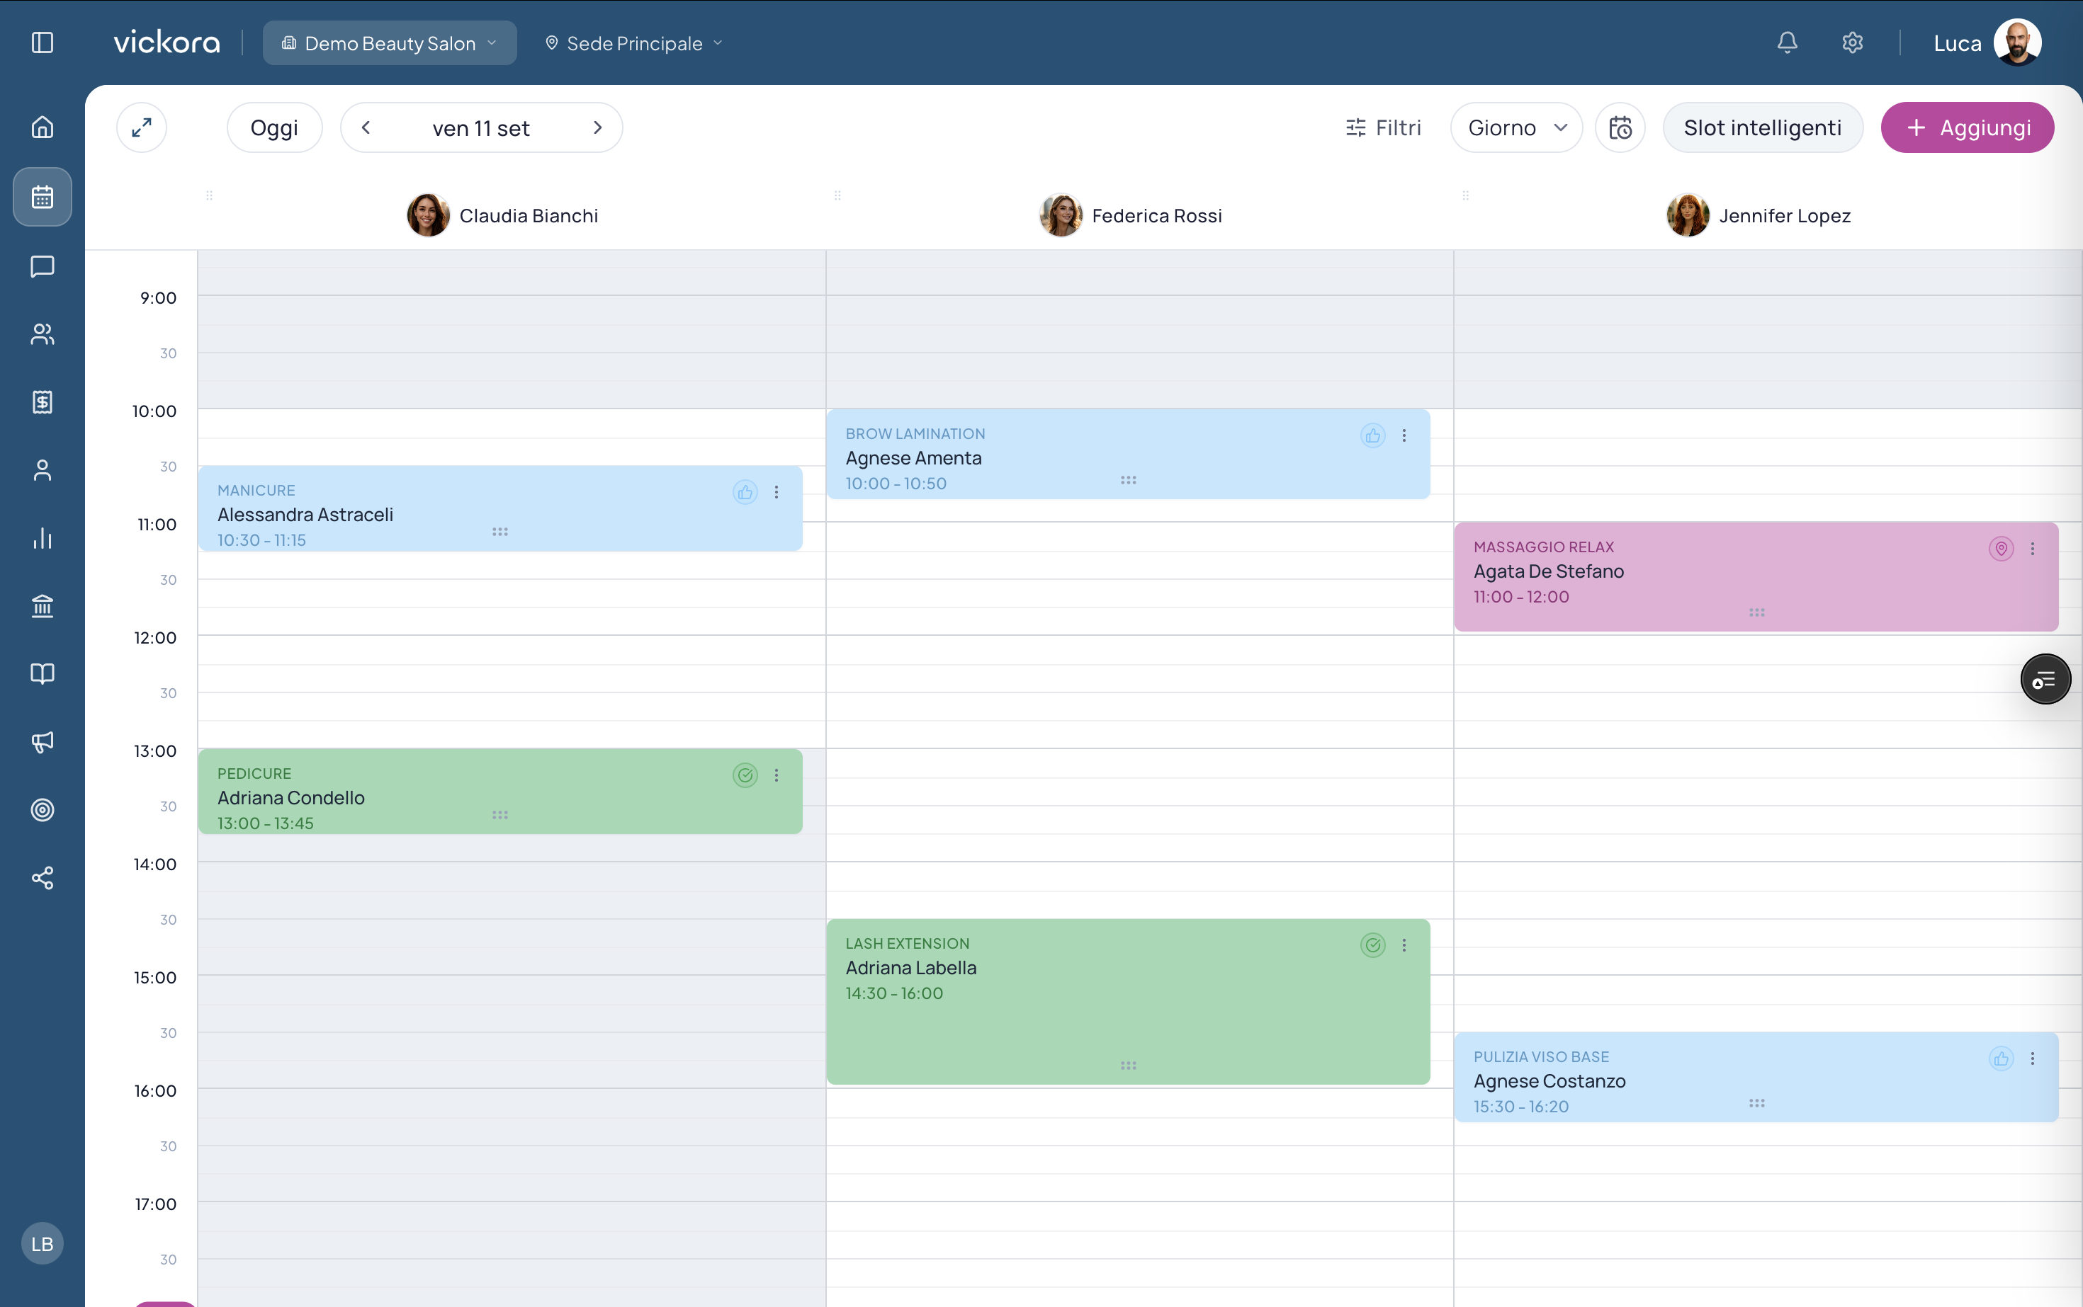
Task: Select Claudia Bianchi column header
Action: pos(502,215)
